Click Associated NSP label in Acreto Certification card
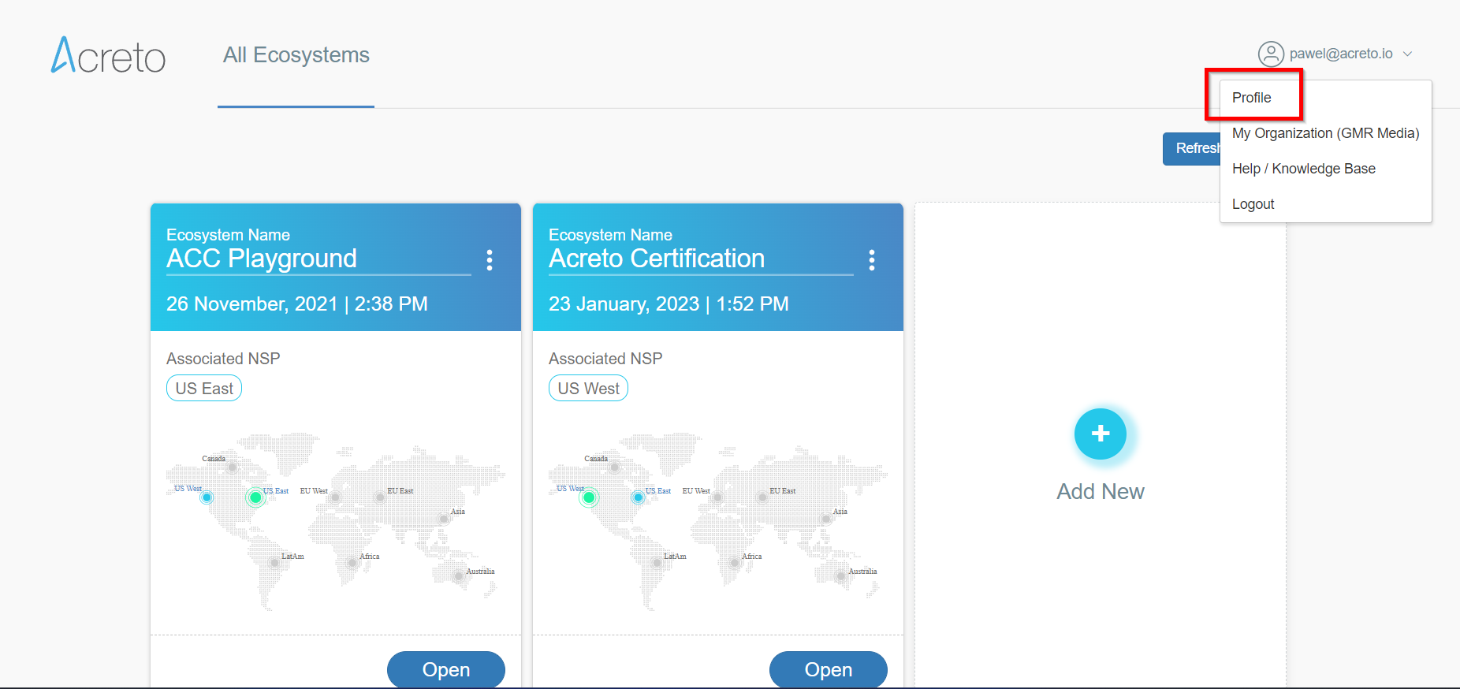1460x689 pixels. [605, 359]
